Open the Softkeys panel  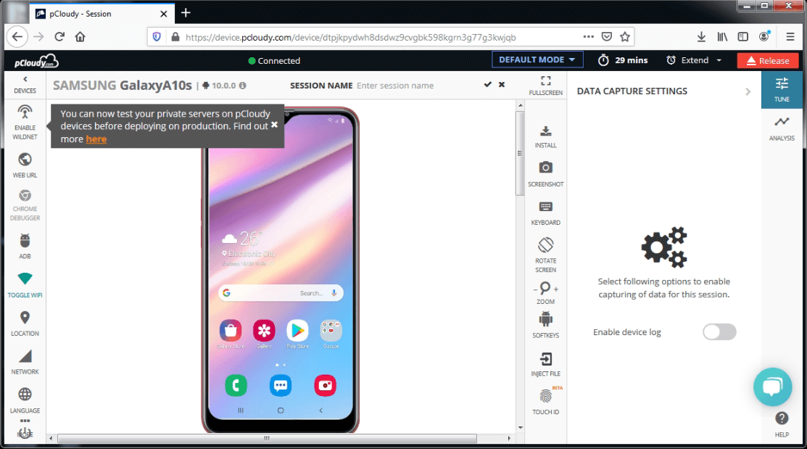coord(545,324)
